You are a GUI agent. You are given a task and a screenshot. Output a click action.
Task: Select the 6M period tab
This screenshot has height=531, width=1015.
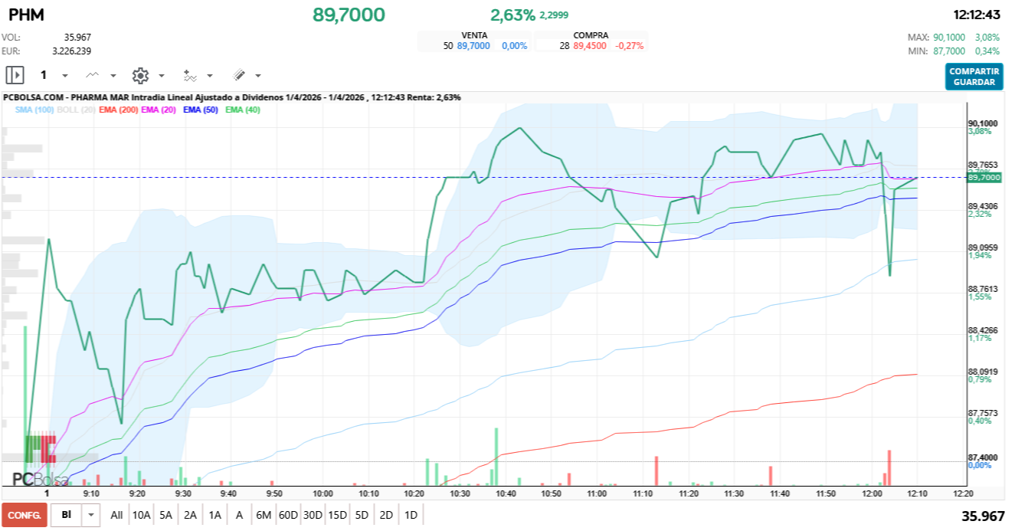tap(264, 515)
